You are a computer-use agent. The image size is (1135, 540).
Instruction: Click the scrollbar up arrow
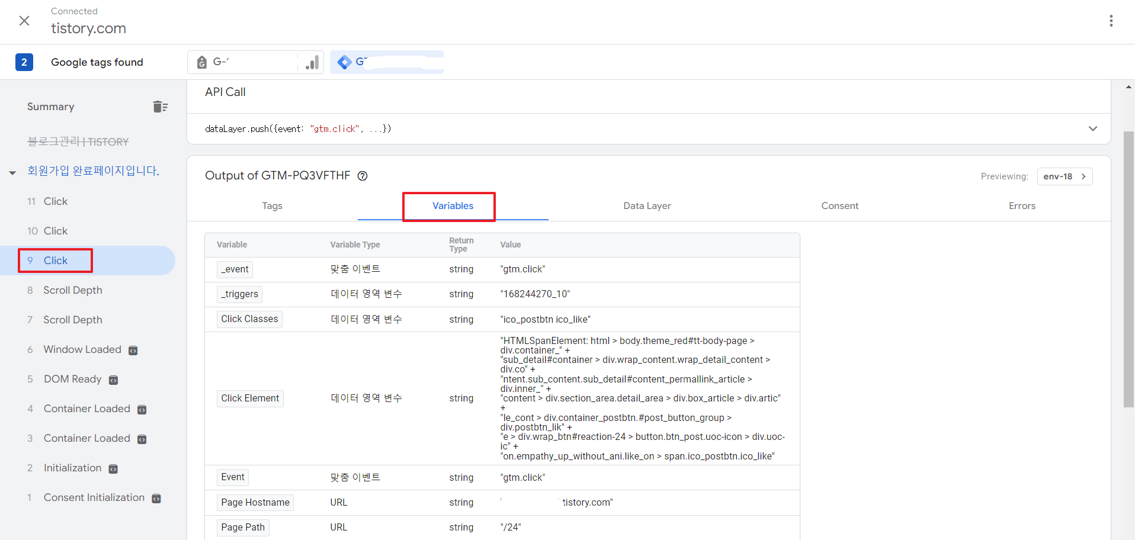point(1128,87)
